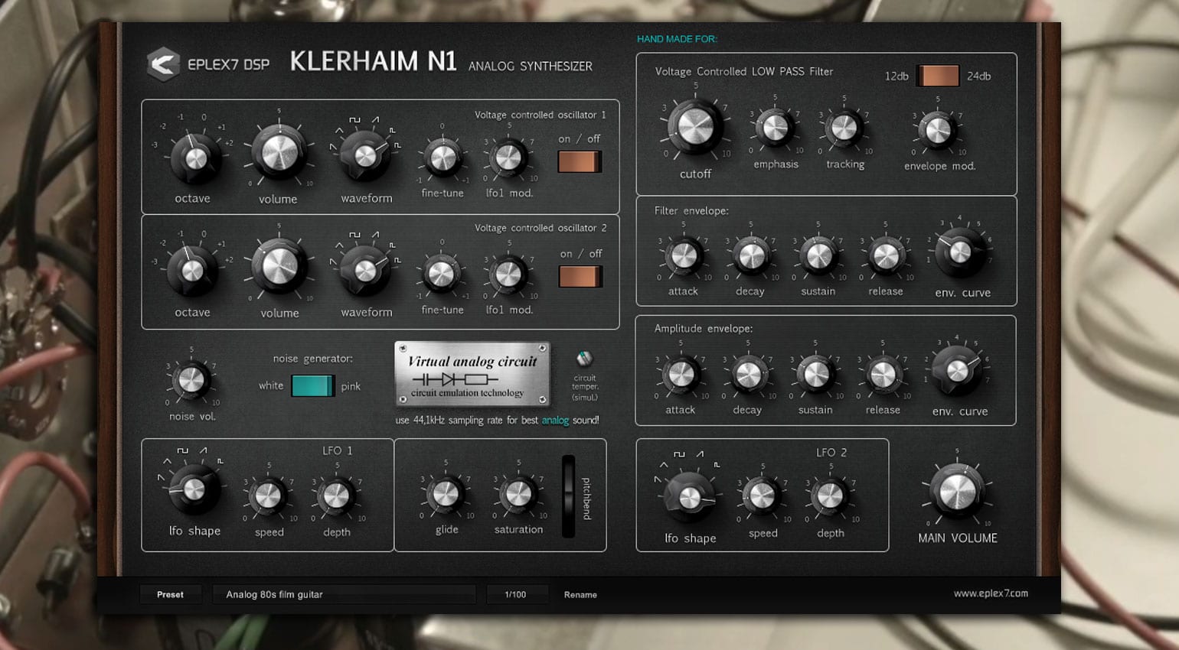
Task: Click the Virtual analog circuit badge
Action: [472, 375]
